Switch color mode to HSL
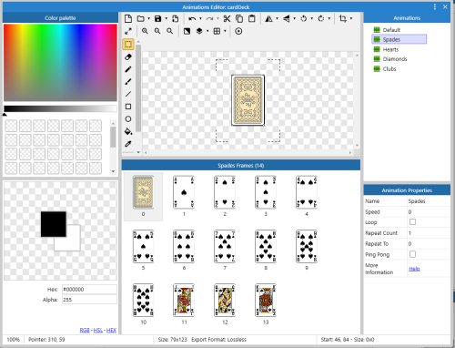The height and width of the screenshot is (348, 455). tap(97, 330)
